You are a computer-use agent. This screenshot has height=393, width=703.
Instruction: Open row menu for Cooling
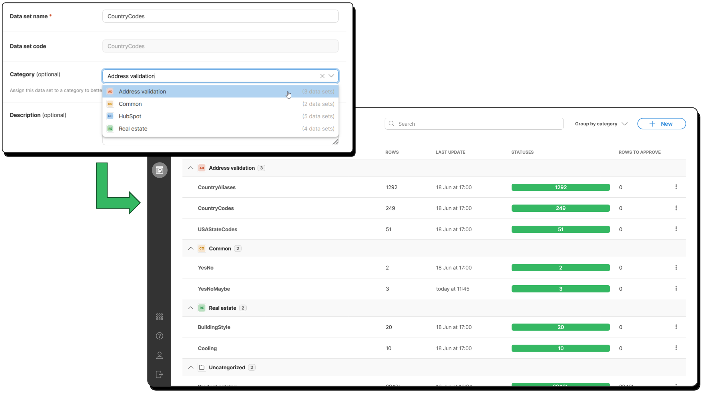click(x=676, y=348)
